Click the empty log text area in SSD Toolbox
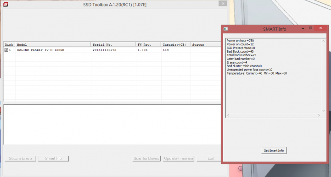The image size is (331, 177). click(x=112, y=124)
